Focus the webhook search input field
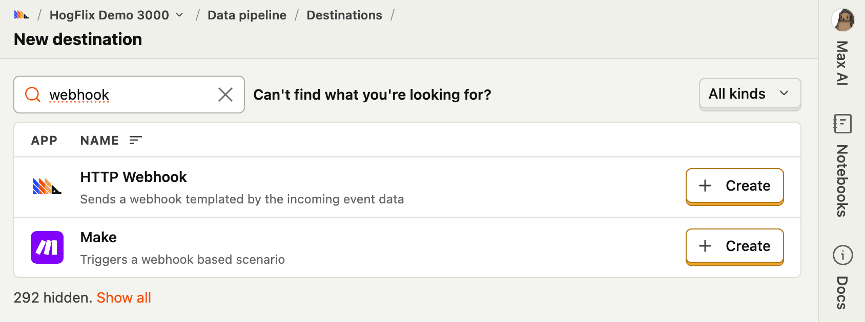Image resolution: width=865 pixels, height=322 pixels. coord(129,95)
